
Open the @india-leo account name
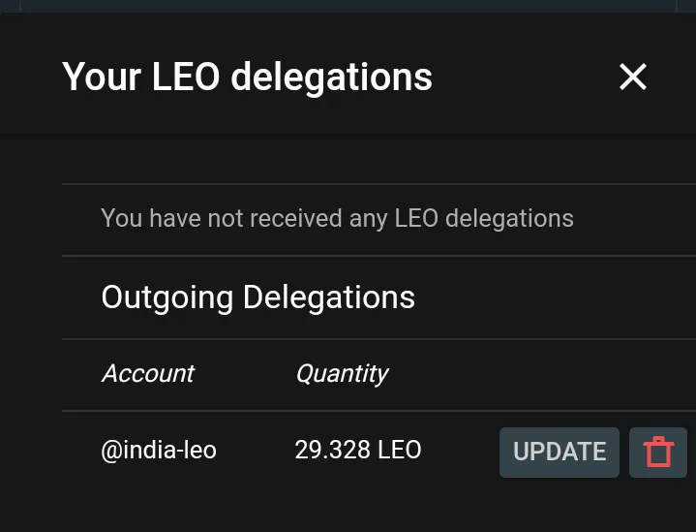[x=159, y=450]
